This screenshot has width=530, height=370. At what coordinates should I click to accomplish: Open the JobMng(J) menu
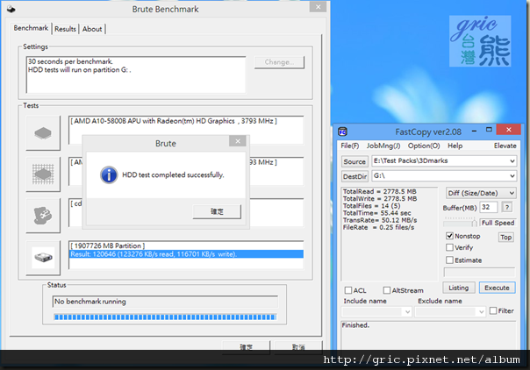[383, 146]
